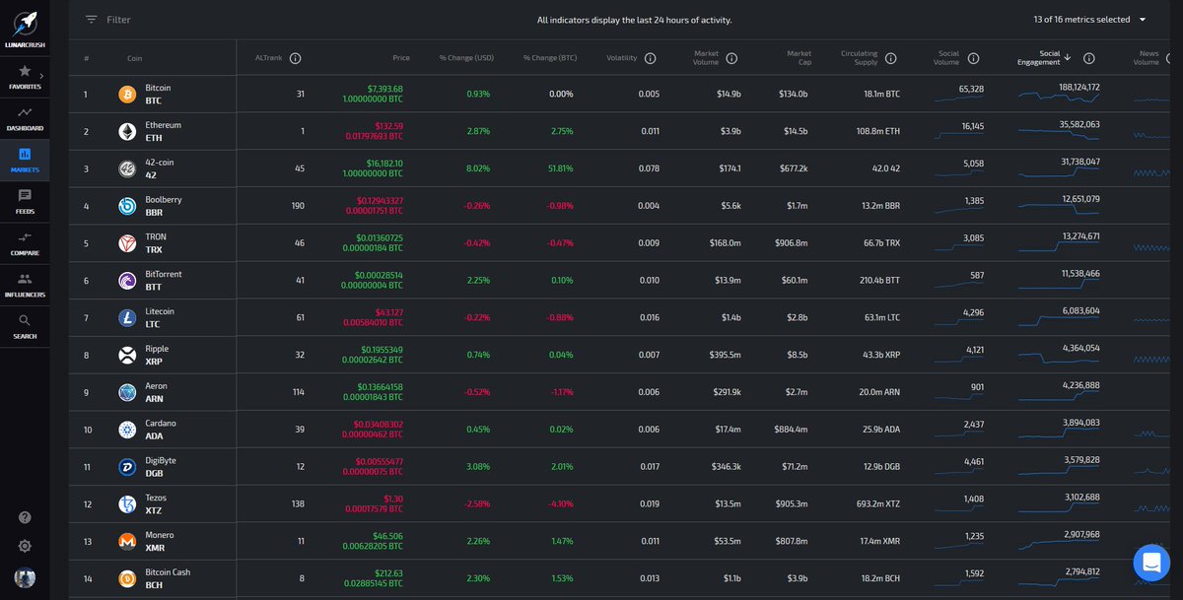The image size is (1183, 600).
Task: Open Litecoin LTC coin name
Action: (x=160, y=318)
